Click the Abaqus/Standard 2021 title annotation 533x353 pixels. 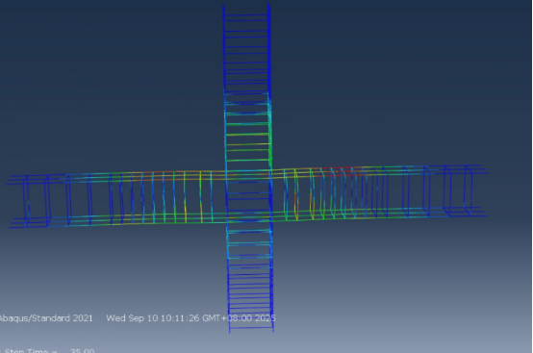click(x=45, y=318)
